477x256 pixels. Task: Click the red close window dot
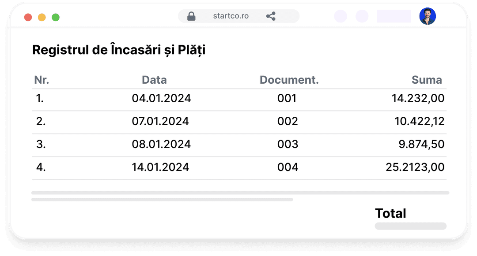click(x=28, y=17)
